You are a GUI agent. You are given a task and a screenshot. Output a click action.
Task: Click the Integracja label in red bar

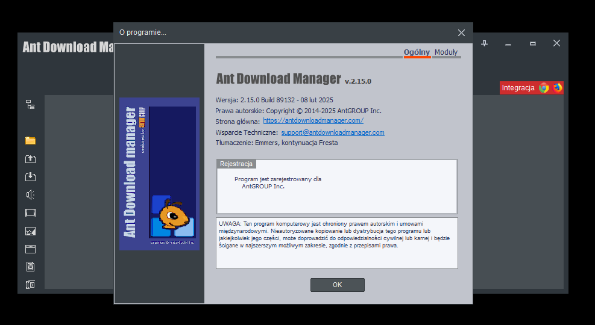[518, 88]
